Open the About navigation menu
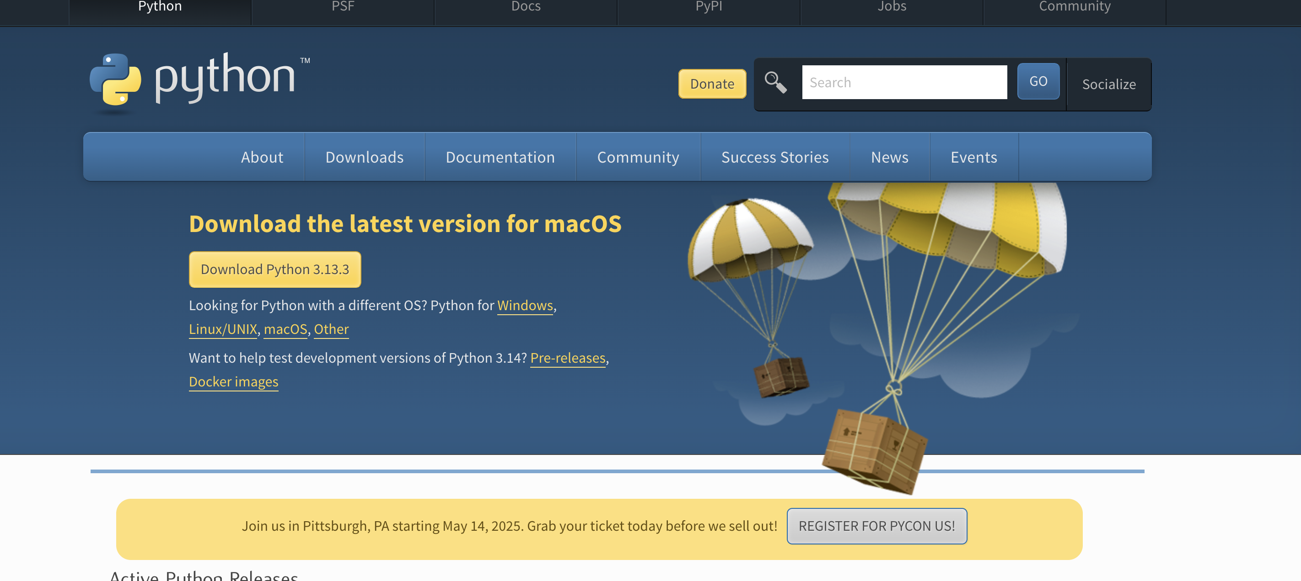Viewport: 1301px width, 581px height. pyautogui.click(x=262, y=157)
